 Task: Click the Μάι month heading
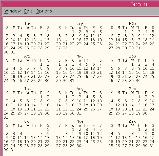80,56
